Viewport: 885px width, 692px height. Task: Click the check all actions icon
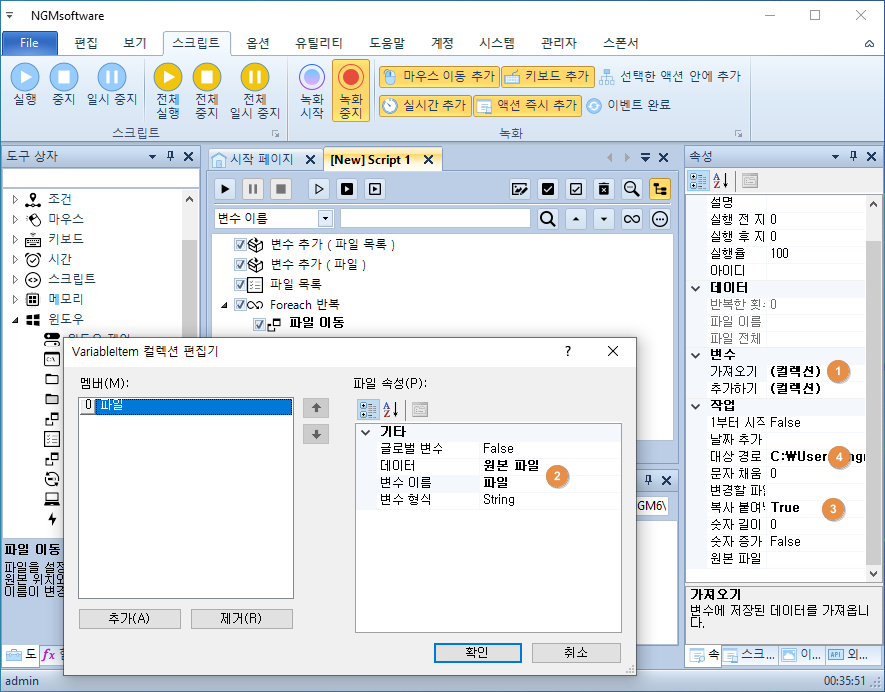coord(547,189)
